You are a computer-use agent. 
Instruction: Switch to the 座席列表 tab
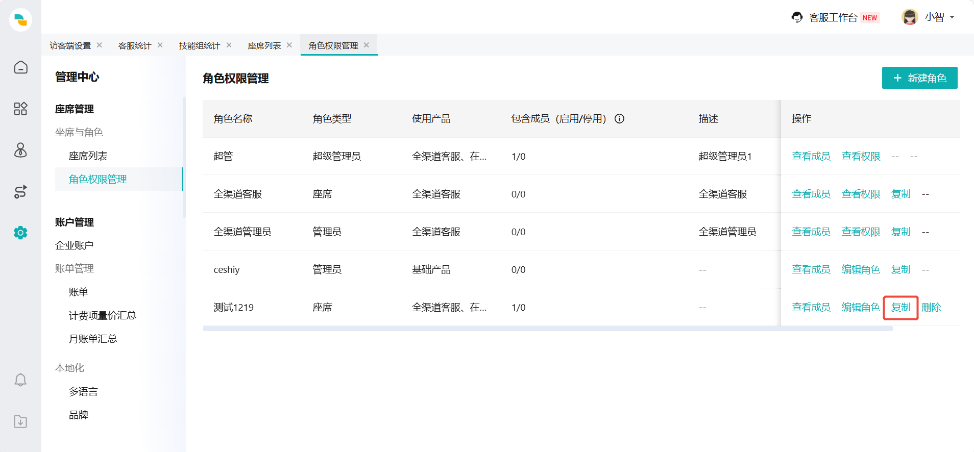(x=264, y=45)
